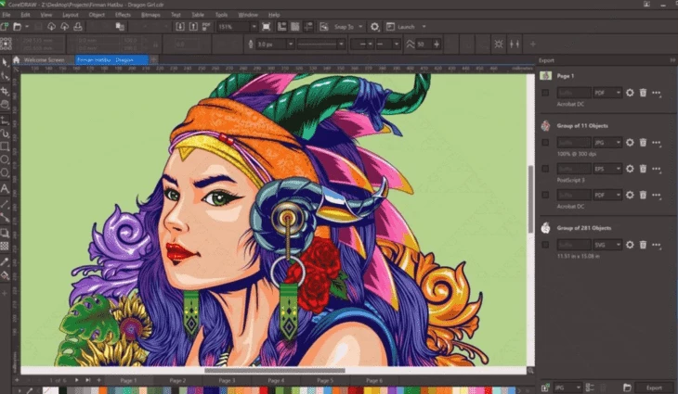Click the Export icon in toolbar
Image resolution: width=678 pixels, height=394 pixels.
coord(193,27)
